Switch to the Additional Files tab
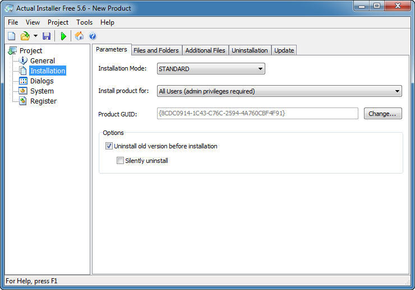Viewport: 415px width, 290px height. (205, 50)
